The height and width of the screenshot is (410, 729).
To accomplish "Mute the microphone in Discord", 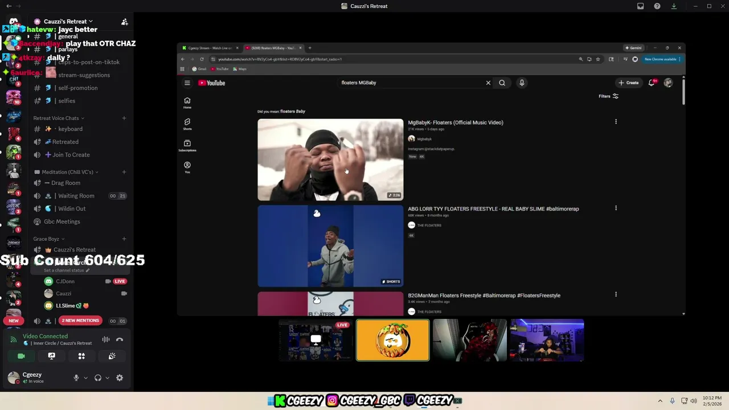I will pos(76,378).
